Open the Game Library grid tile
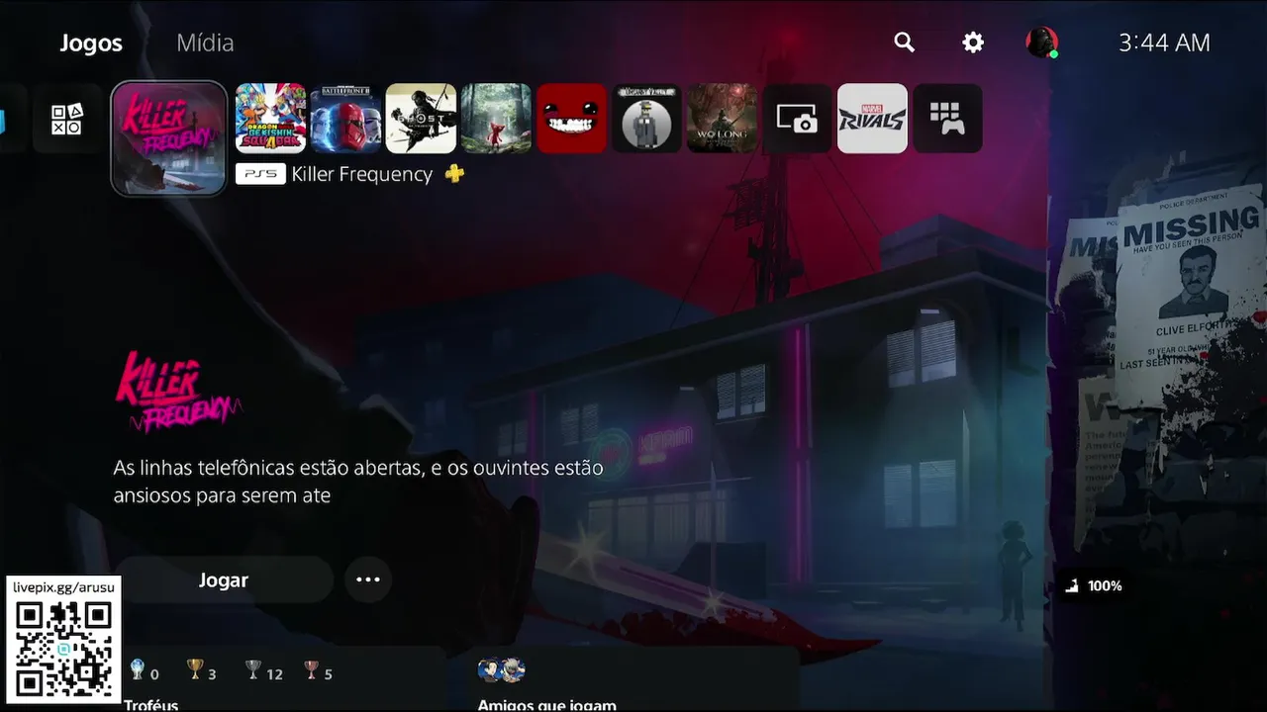The image size is (1267, 712). coord(947,119)
